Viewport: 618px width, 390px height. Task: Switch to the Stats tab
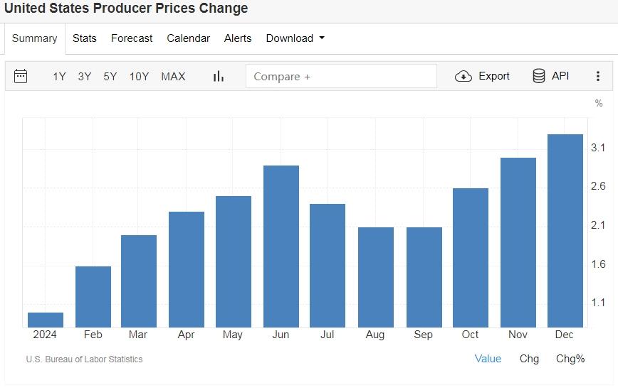(x=84, y=38)
